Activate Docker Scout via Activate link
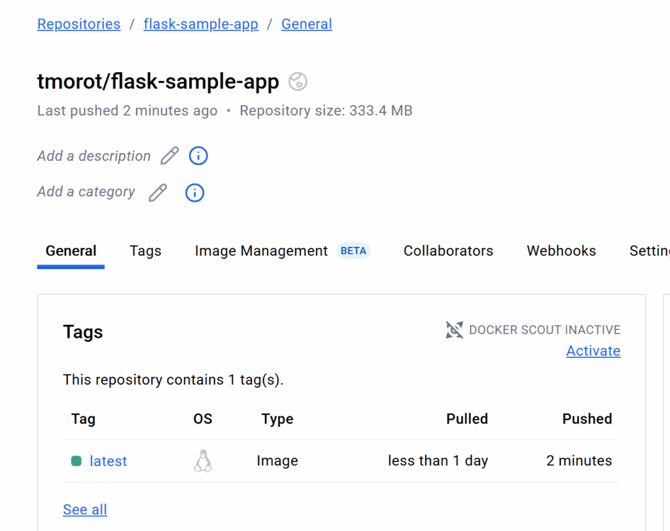The image size is (670, 531). [593, 350]
